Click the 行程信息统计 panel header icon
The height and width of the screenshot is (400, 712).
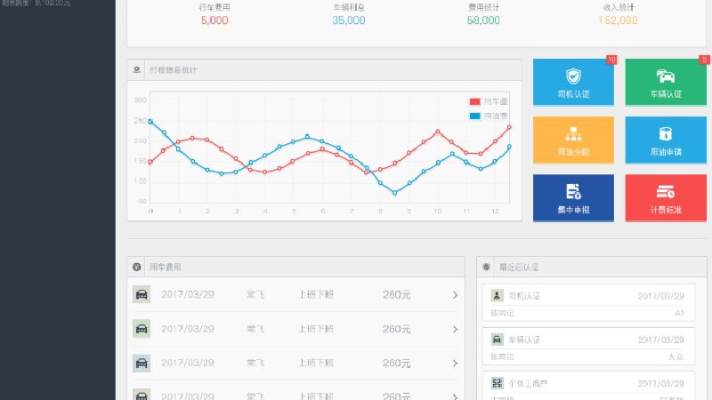pos(137,70)
